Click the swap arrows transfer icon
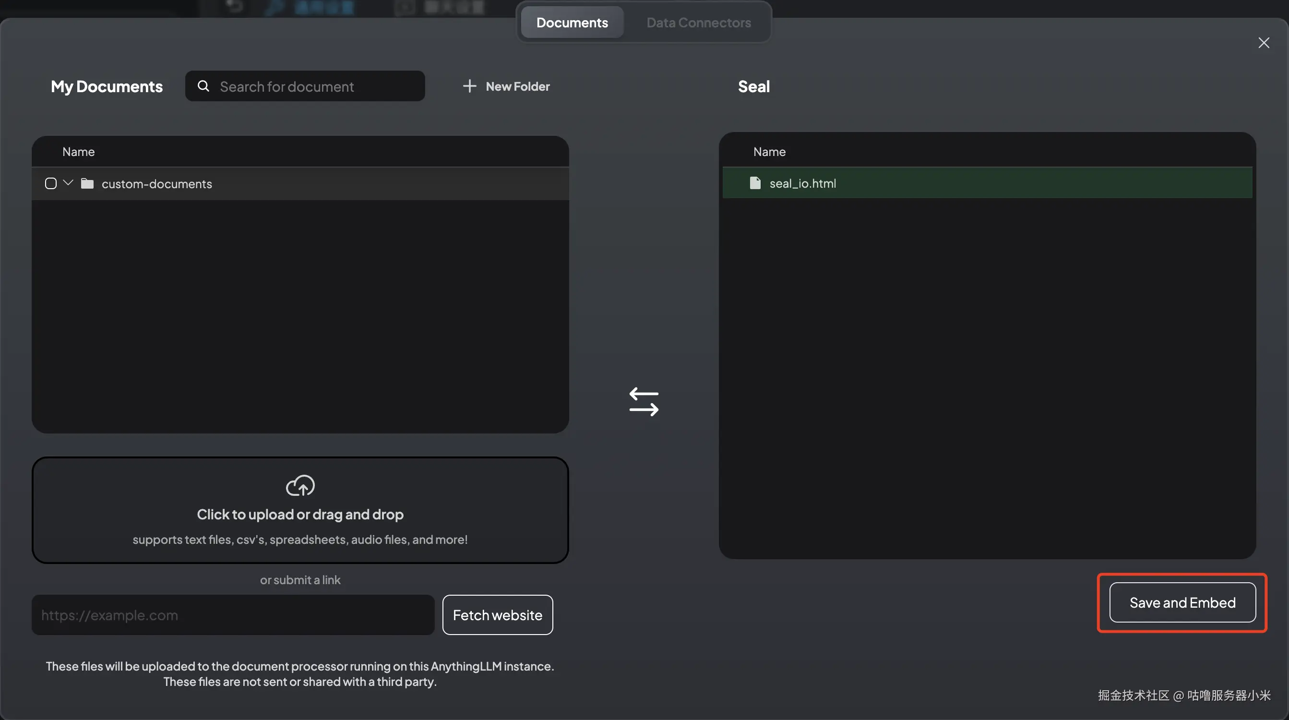The image size is (1289, 720). coord(644,402)
